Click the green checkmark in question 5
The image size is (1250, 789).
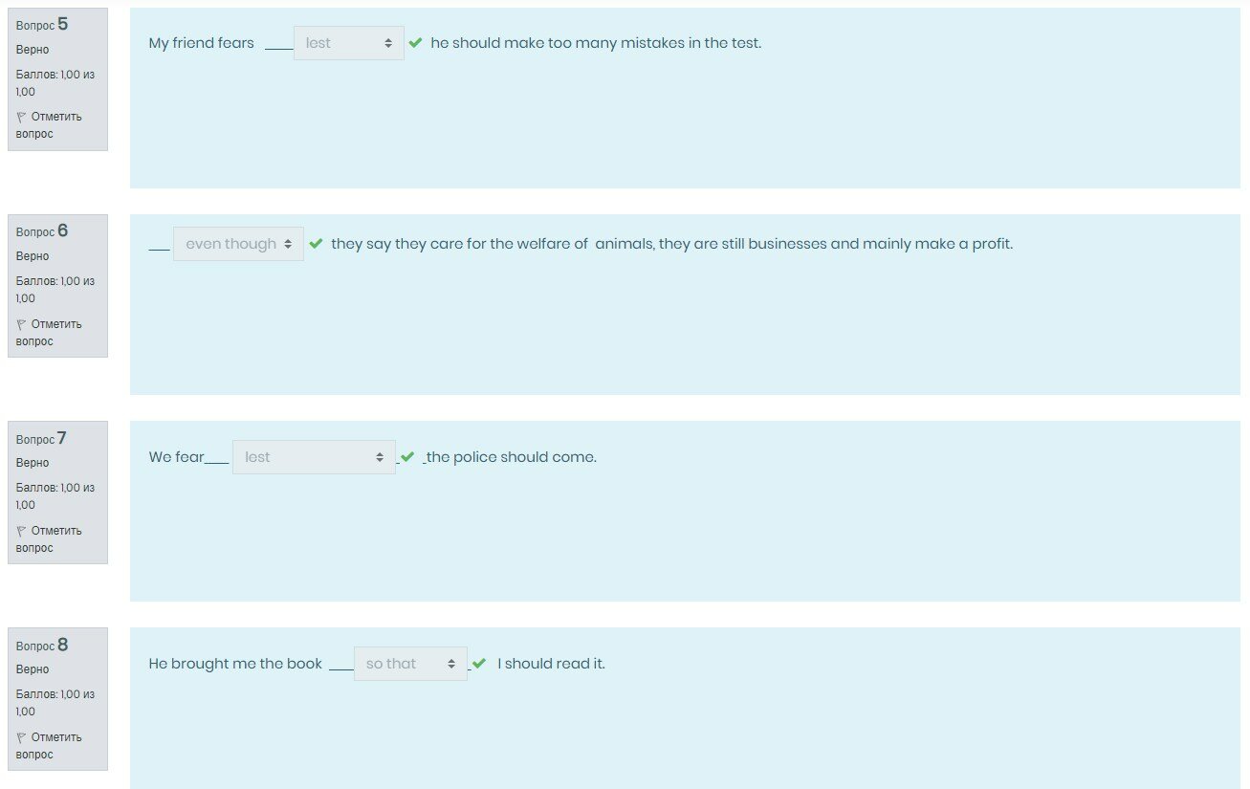coord(415,43)
